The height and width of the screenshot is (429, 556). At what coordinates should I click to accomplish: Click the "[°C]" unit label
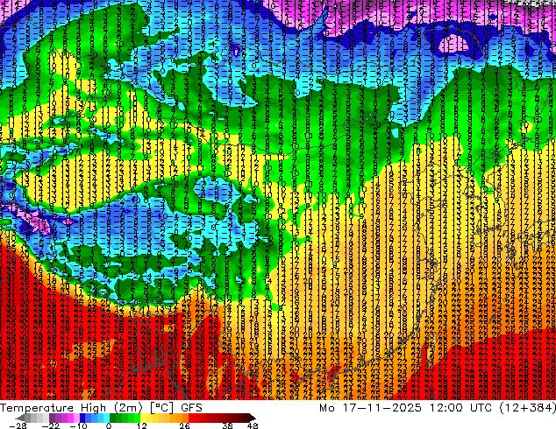[161, 408]
